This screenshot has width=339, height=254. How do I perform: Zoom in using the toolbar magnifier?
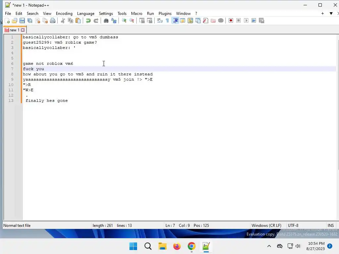coord(124,21)
